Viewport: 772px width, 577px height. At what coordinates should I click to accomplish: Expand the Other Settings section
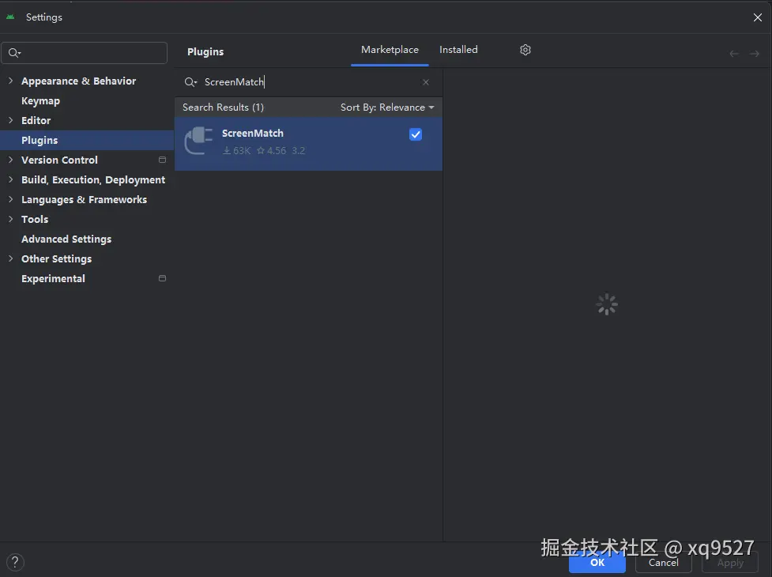10,258
